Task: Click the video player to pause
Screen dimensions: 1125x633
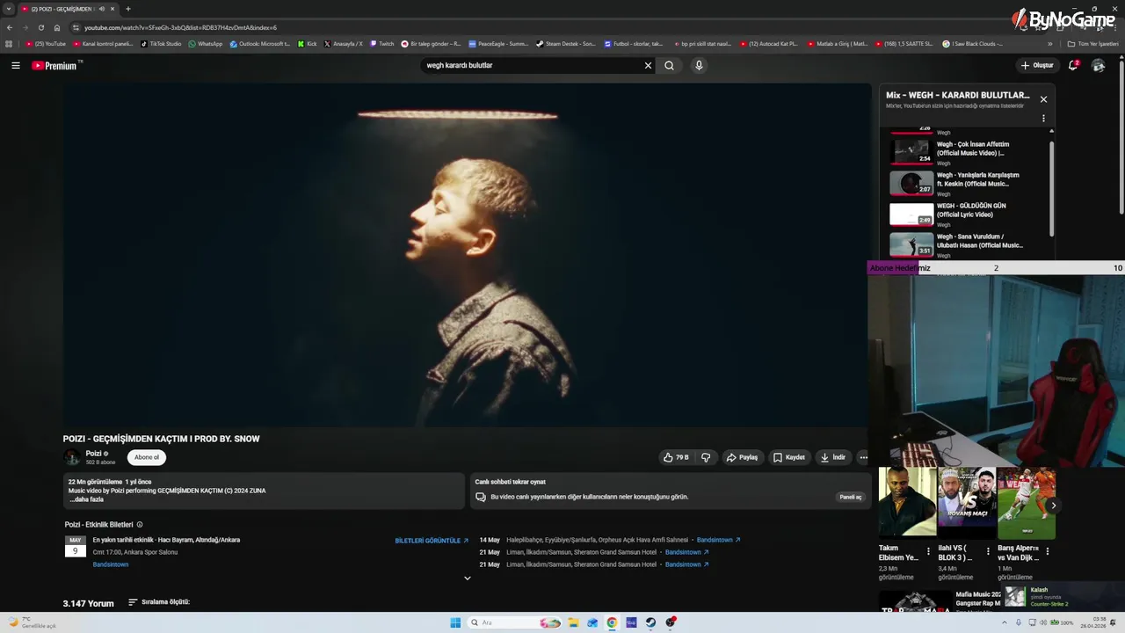Action: coord(467,255)
